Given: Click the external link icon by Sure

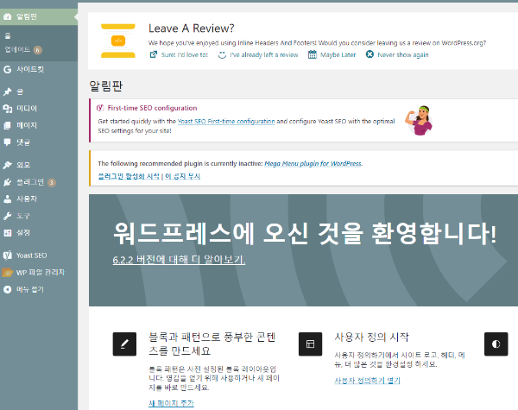Looking at the screenshot, I should click(154, 54).
